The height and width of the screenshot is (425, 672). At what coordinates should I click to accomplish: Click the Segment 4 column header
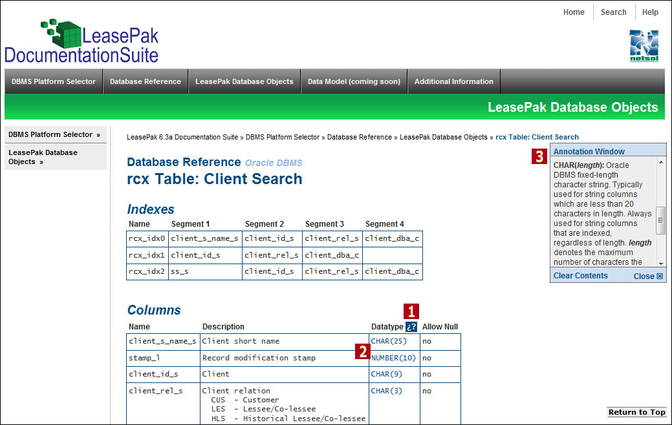pos(385,224)
